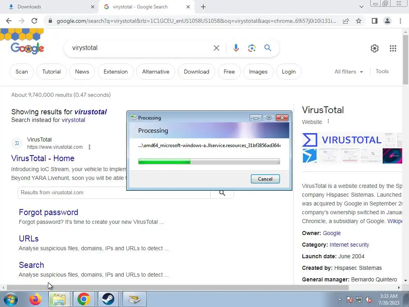Viewport: 409px width, 307px height.
Task: Open the VirusTotal - Home result
Action: click(43, 158)
